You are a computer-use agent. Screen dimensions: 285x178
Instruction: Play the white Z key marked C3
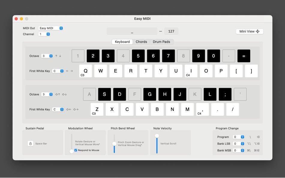pos(97,109)
